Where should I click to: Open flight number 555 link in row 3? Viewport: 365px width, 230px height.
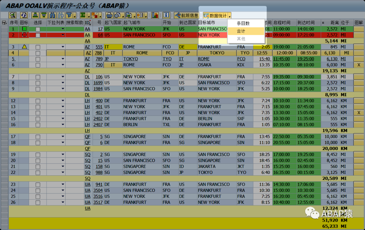tap(99, 47)
